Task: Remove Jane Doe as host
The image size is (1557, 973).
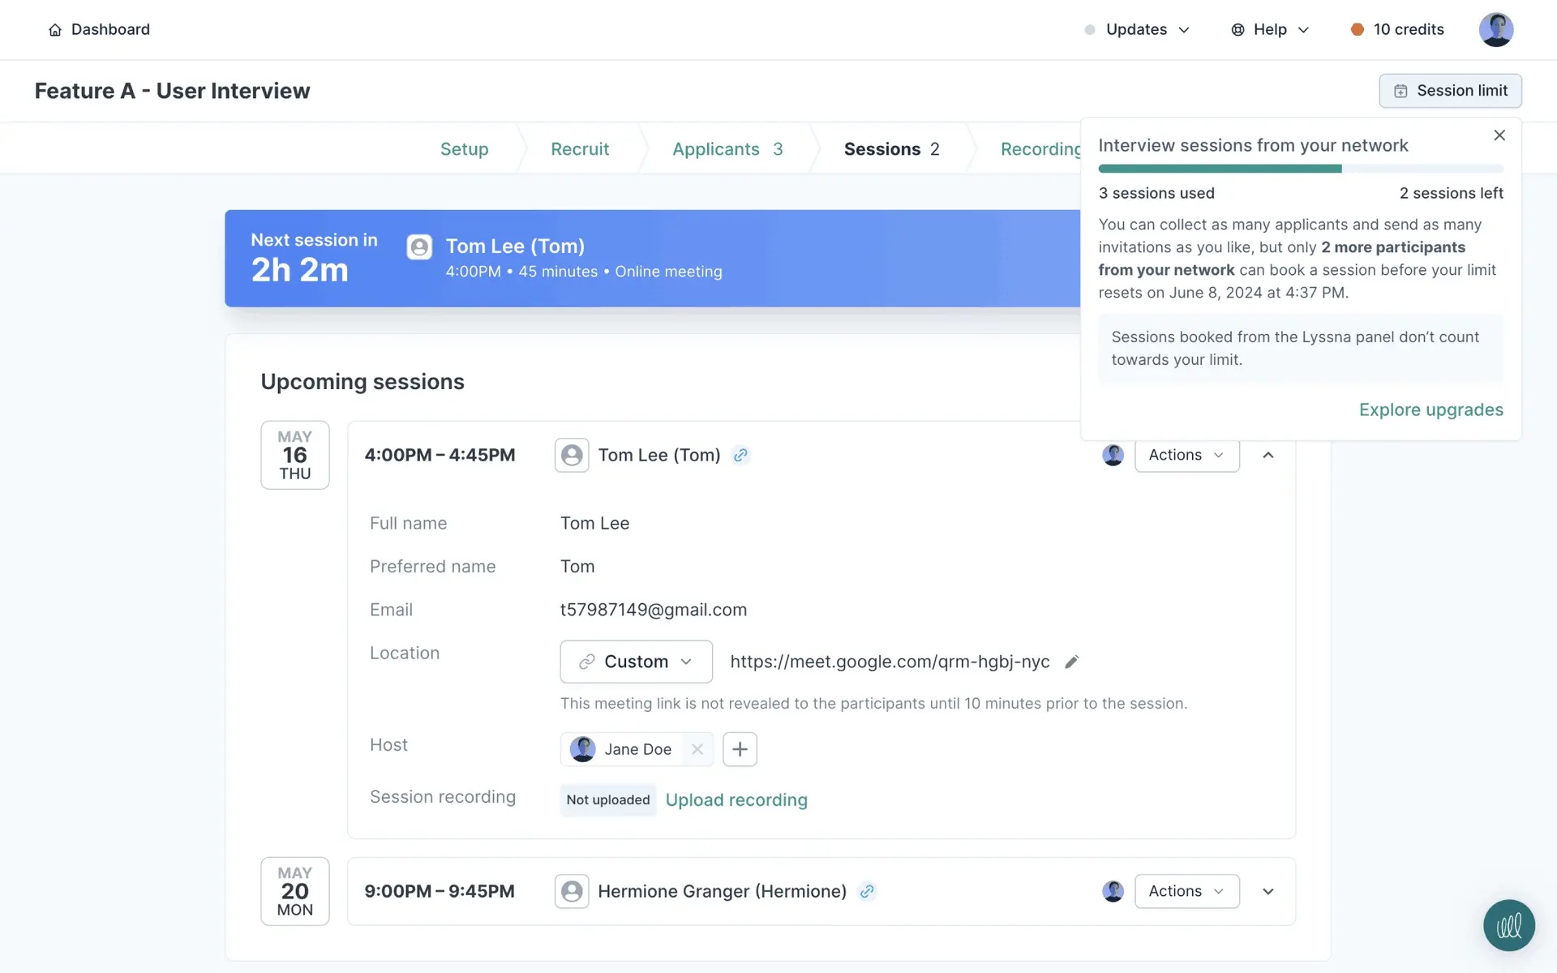Action: click(697, 749)
